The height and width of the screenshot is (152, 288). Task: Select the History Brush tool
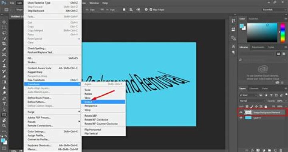[4, 71]
